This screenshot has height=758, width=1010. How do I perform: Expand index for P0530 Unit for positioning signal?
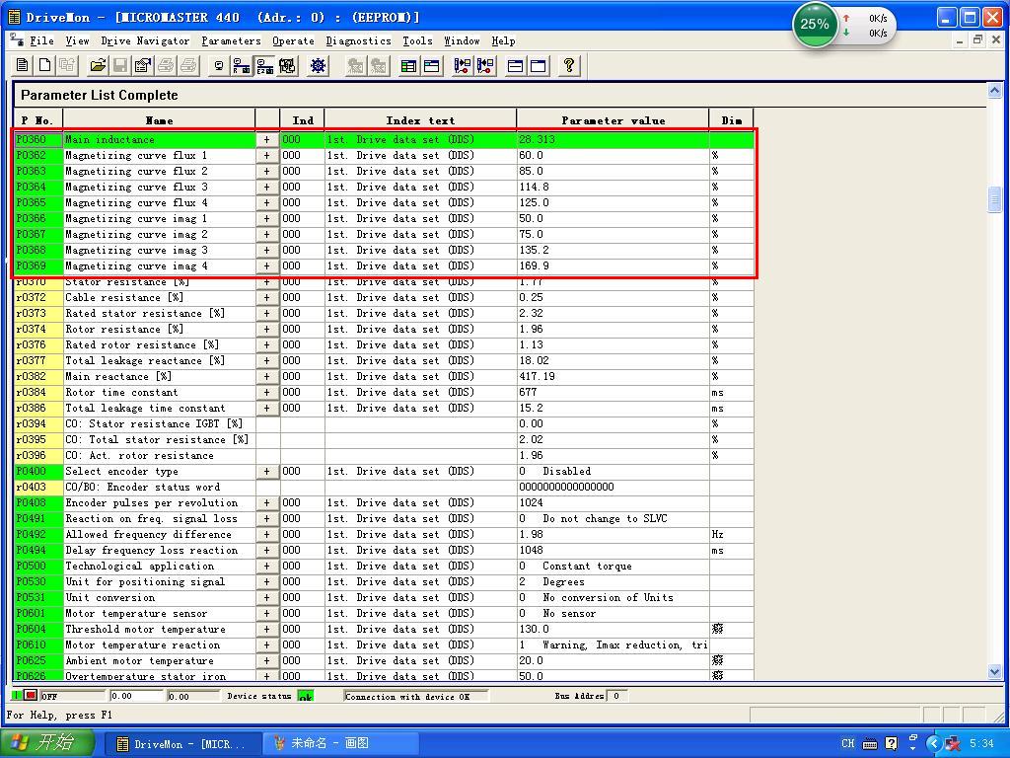click(266, 582)
